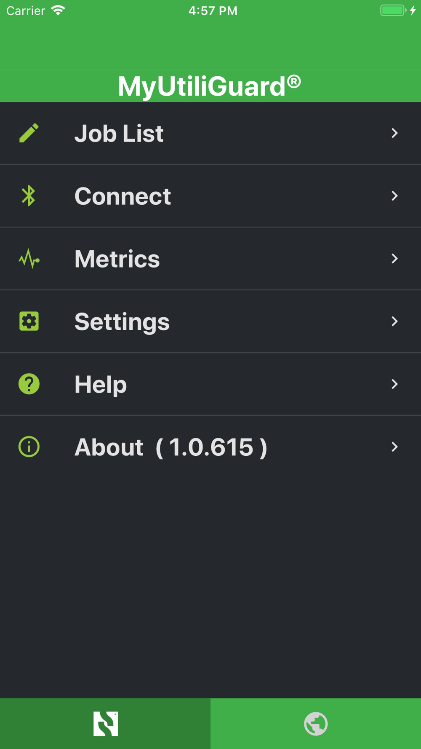Tap the gear icon beside Settings
The width and height of the screenshot is (421, 749).
coord(29,321)
